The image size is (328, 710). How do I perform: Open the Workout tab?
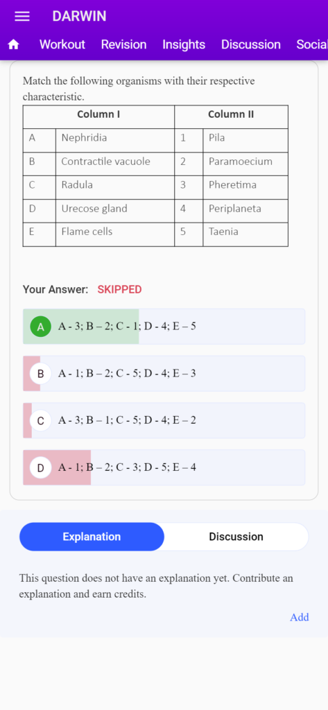pos(62,44)
